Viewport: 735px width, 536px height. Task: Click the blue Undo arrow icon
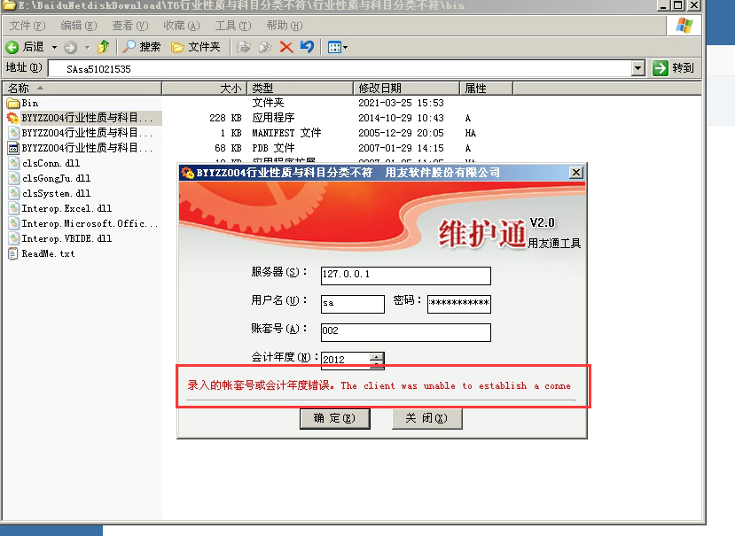point(307,46)
